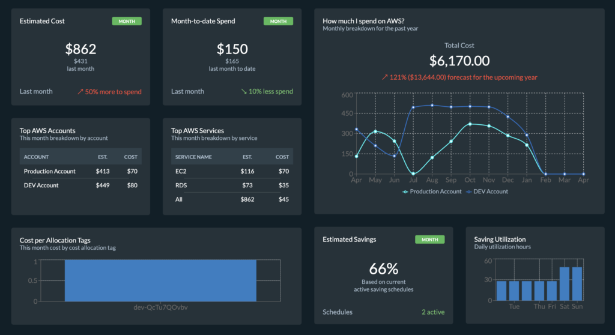Click the DEV Account legend marker icon
The image size is (615, 335).
(468, 192)
